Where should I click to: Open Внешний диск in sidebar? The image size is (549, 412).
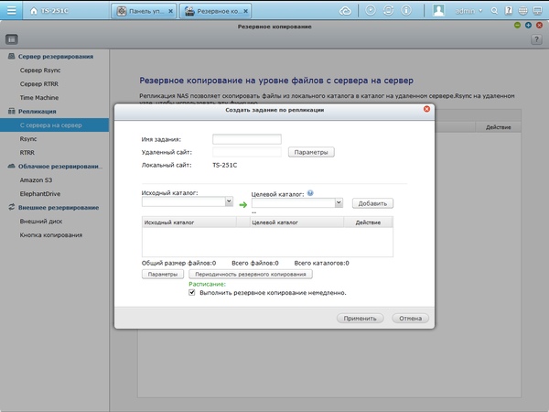tap(41, 222)
